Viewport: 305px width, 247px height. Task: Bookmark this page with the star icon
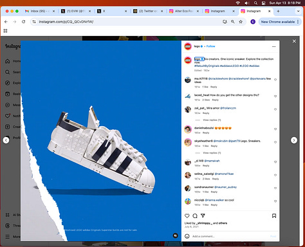tap(241, 22)
